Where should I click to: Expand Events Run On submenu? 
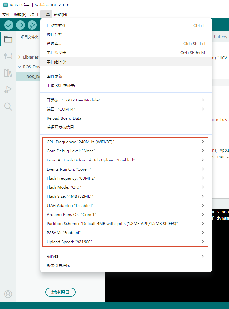coord(126,169)
